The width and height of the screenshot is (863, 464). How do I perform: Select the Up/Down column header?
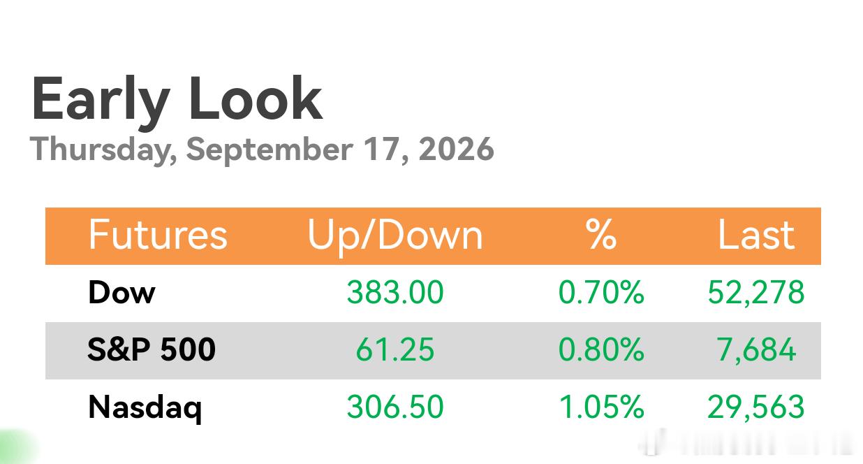point(395,235)
